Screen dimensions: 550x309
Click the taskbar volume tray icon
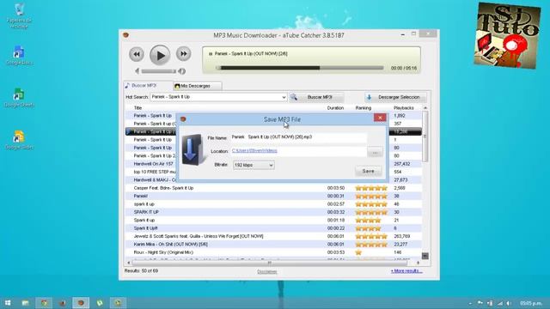coord(509,303)
